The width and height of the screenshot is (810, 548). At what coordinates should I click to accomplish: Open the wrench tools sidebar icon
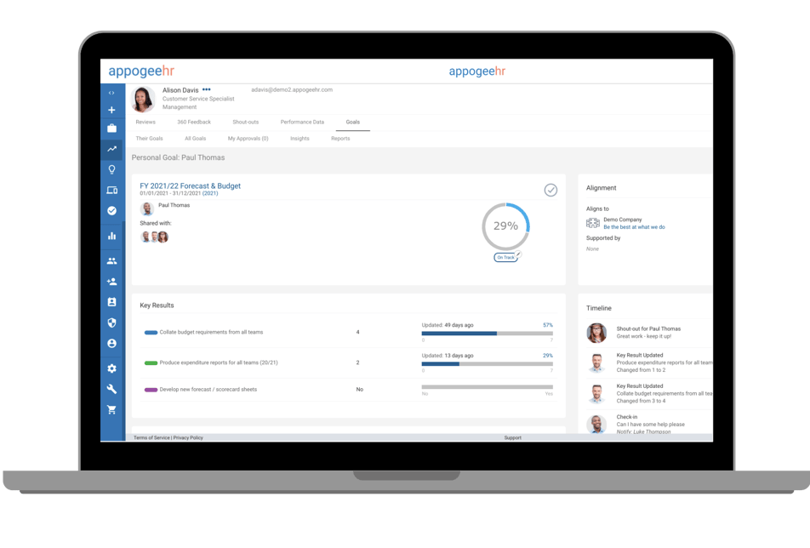tap(111, 389)
